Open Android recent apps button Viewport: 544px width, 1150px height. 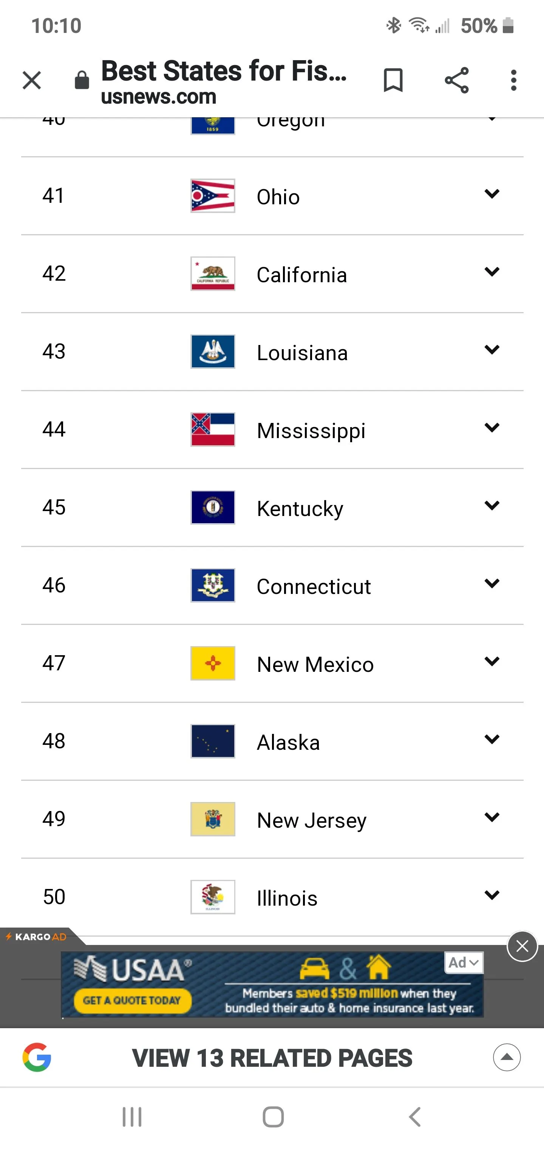coord(132,1117)
